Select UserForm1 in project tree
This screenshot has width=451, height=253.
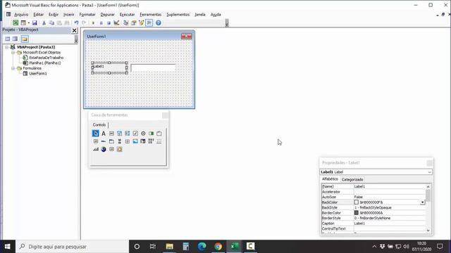tap(37, 73)
